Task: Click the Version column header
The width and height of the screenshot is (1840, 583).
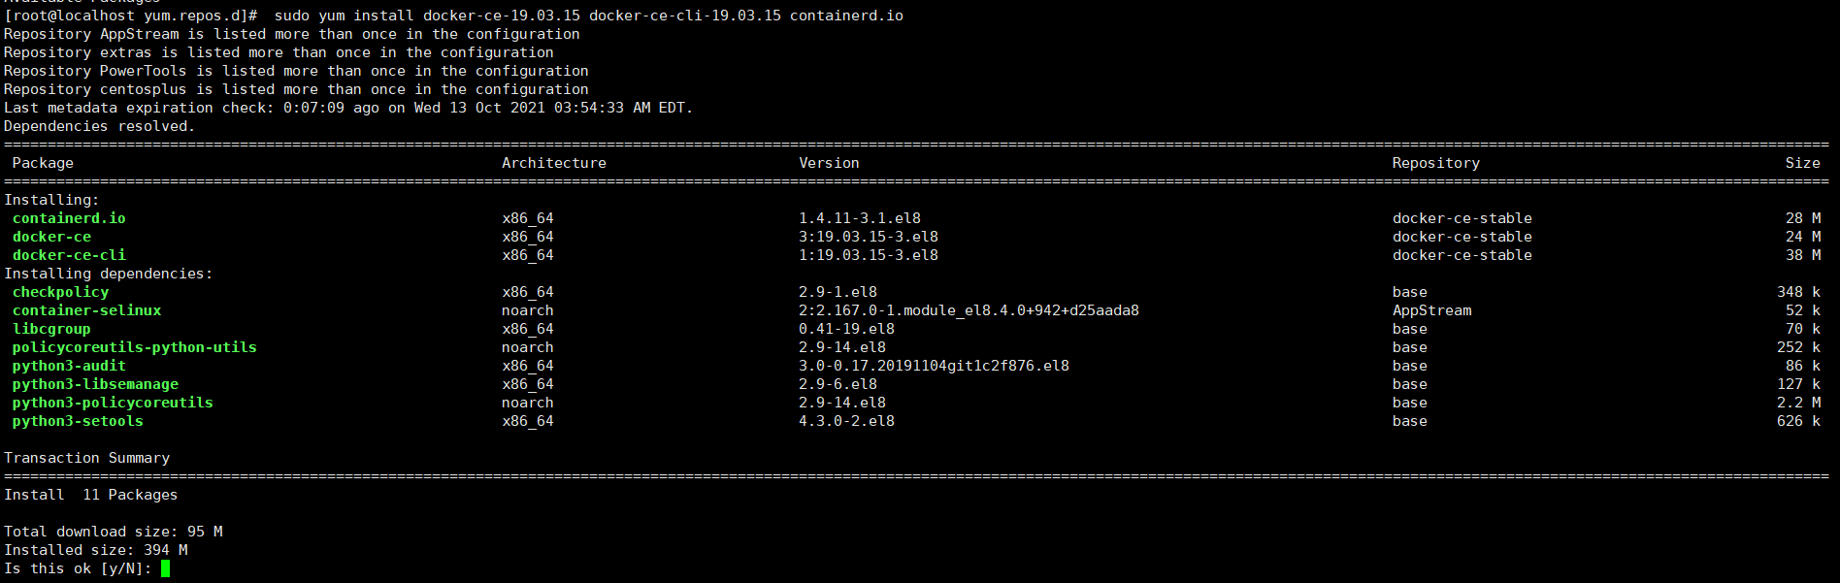Action: [x=829, y=163]
